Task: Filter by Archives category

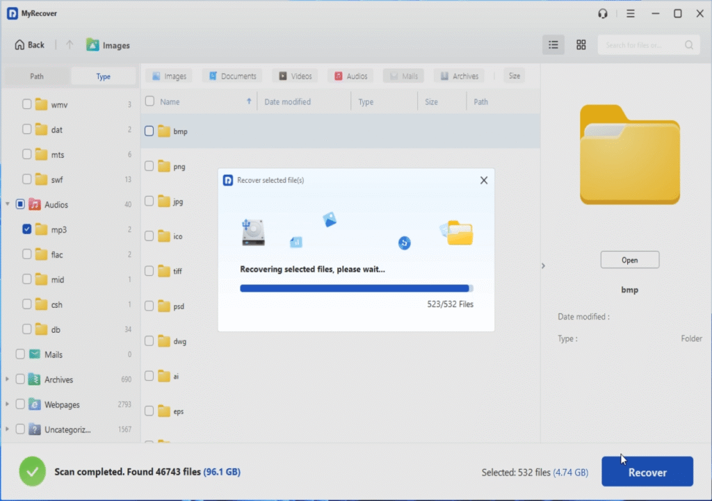Action: click(x=459, y=76)
